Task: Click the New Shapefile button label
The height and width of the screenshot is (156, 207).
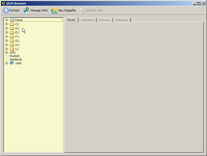Action: pyautogui.click(x=67, y=10)
